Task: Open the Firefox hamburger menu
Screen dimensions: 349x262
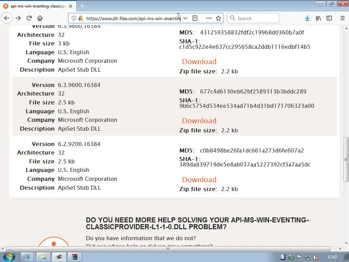Action: (343, 18)
